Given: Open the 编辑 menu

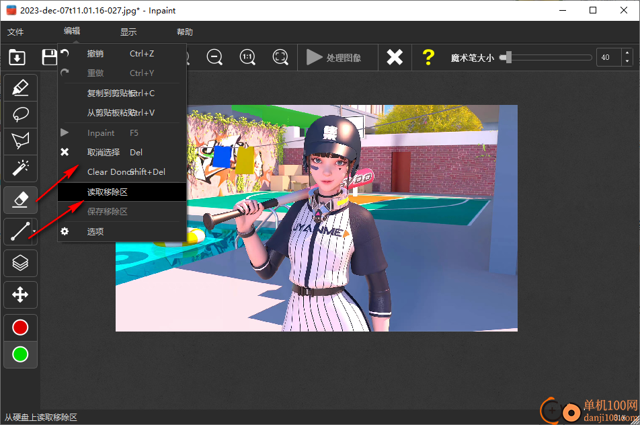Looking at the screenshot, I should (x=72, y=31).
